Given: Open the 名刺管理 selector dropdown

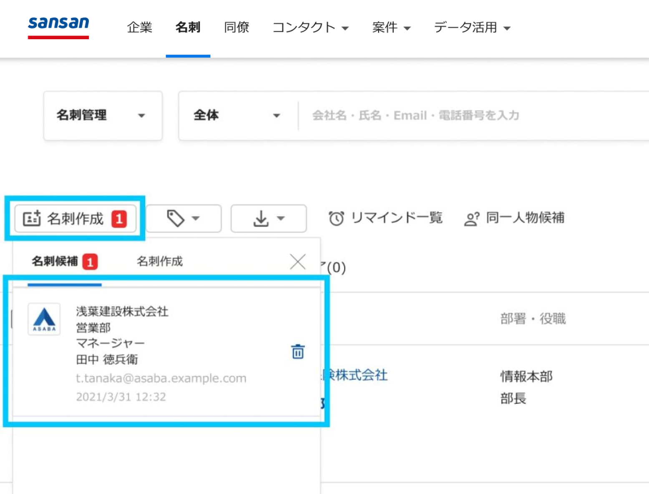Looking at the screenshot, I should (103, 116).
